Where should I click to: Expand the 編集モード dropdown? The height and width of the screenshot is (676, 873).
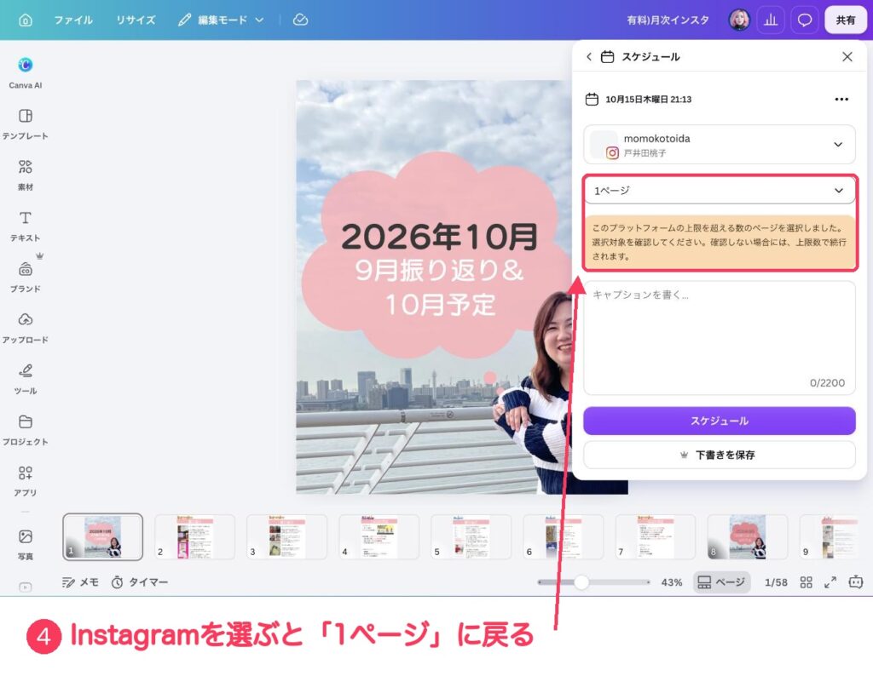[x=221, y=20]
